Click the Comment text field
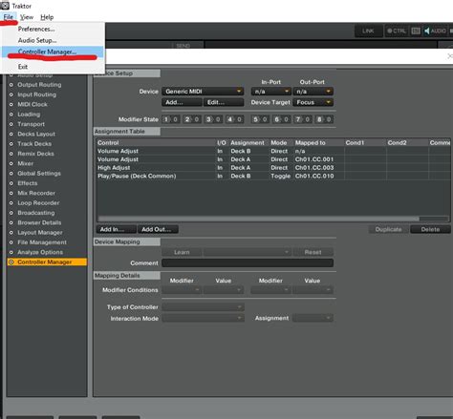The height and width of the screenshot is (419, 453). [x=248, y=263]
